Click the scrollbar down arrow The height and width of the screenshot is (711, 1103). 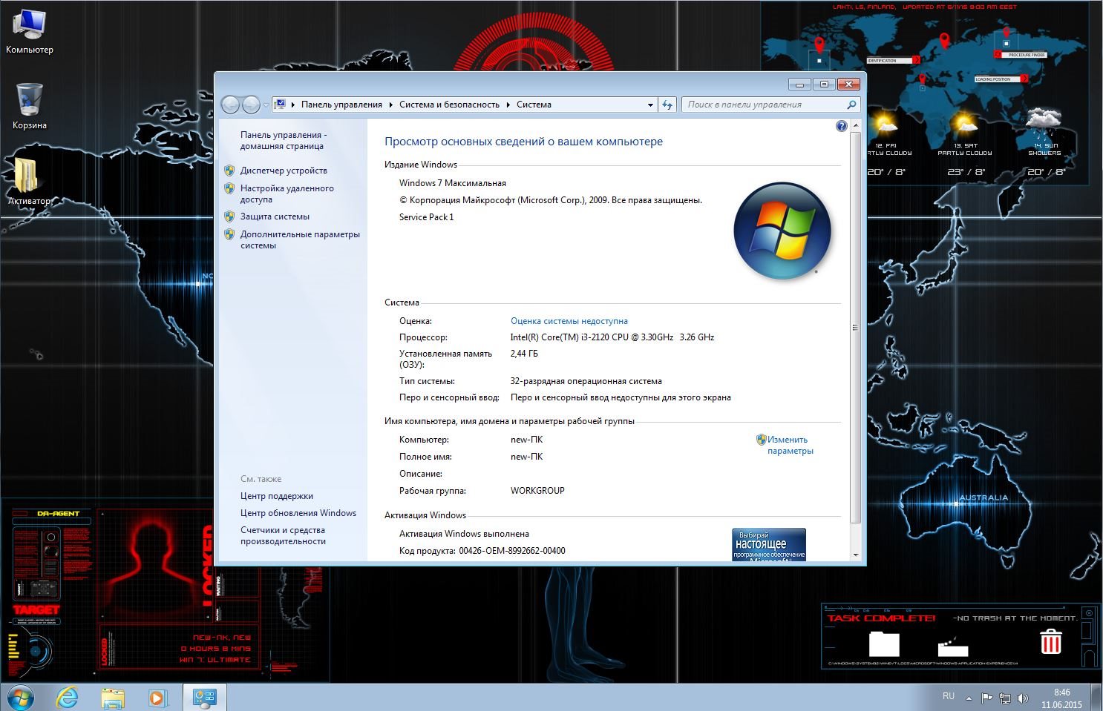855,555
